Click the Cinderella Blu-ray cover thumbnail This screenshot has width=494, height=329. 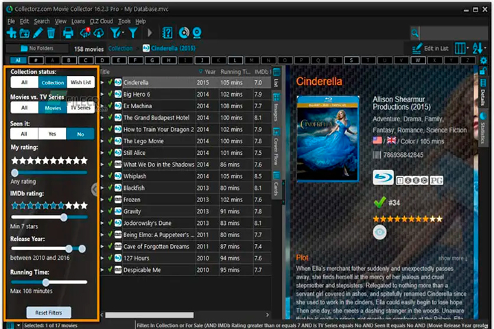click(x=328, y=139)
